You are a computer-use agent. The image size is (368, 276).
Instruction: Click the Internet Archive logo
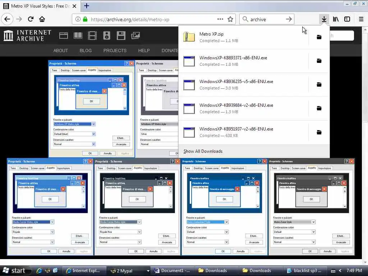click(x=27, y=36)
